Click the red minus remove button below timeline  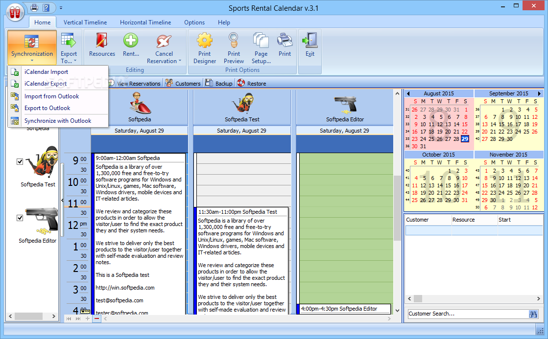[97, 318]
